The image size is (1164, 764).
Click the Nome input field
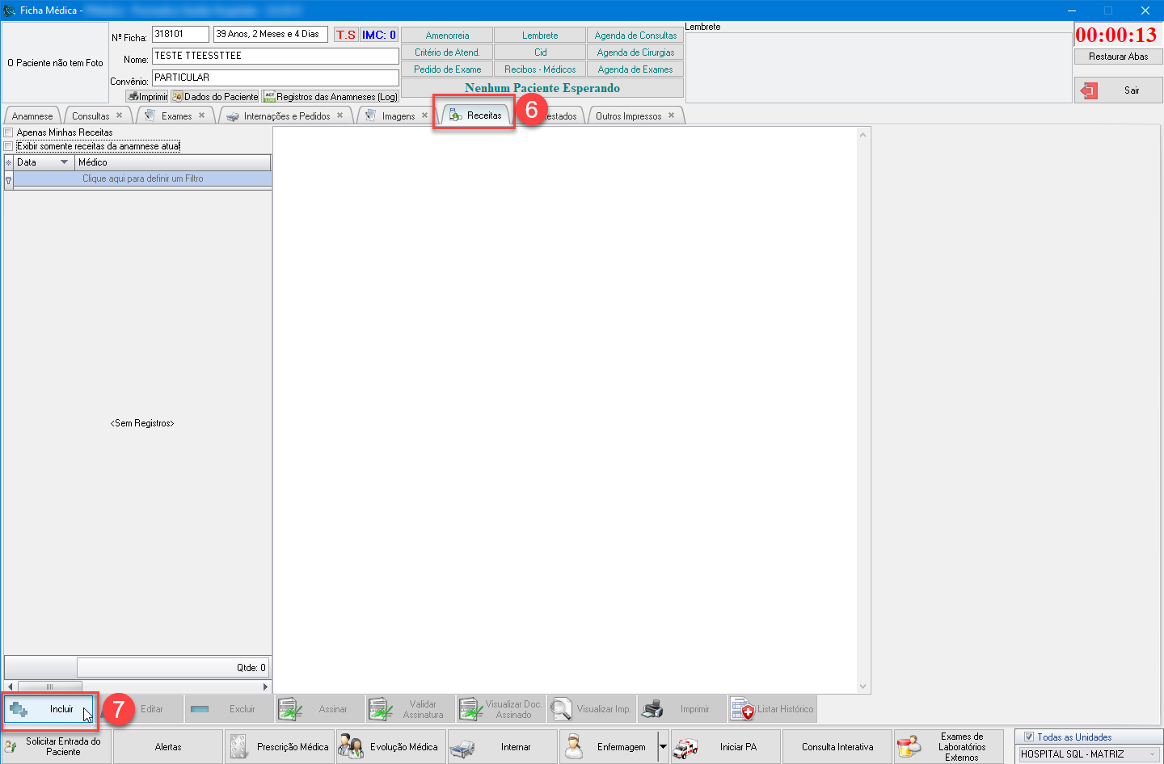[275, 56]
